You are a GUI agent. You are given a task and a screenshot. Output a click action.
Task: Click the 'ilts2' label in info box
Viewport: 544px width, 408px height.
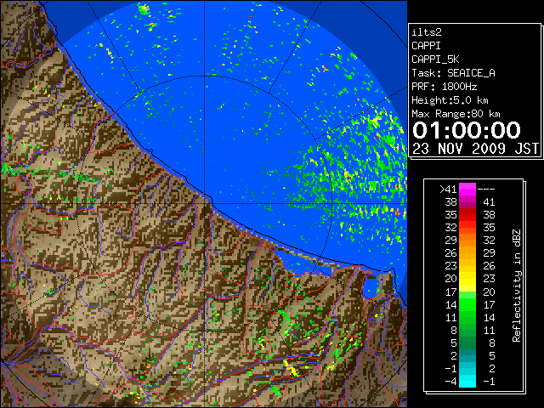427,32
